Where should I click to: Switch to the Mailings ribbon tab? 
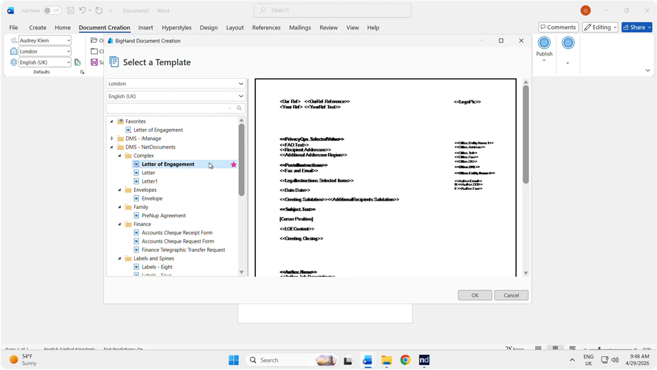pos(300,27)
